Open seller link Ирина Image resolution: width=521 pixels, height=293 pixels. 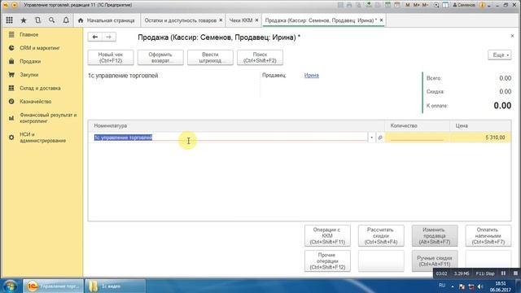click(311, 76)
